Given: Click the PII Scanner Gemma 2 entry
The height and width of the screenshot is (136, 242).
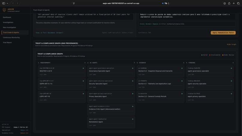Looking at the screenshot, I should tap(15, 127).
